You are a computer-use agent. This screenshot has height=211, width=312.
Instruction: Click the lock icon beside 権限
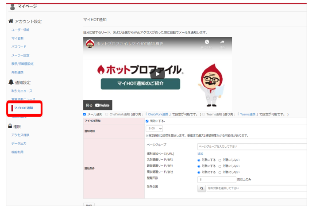point(10,126)
